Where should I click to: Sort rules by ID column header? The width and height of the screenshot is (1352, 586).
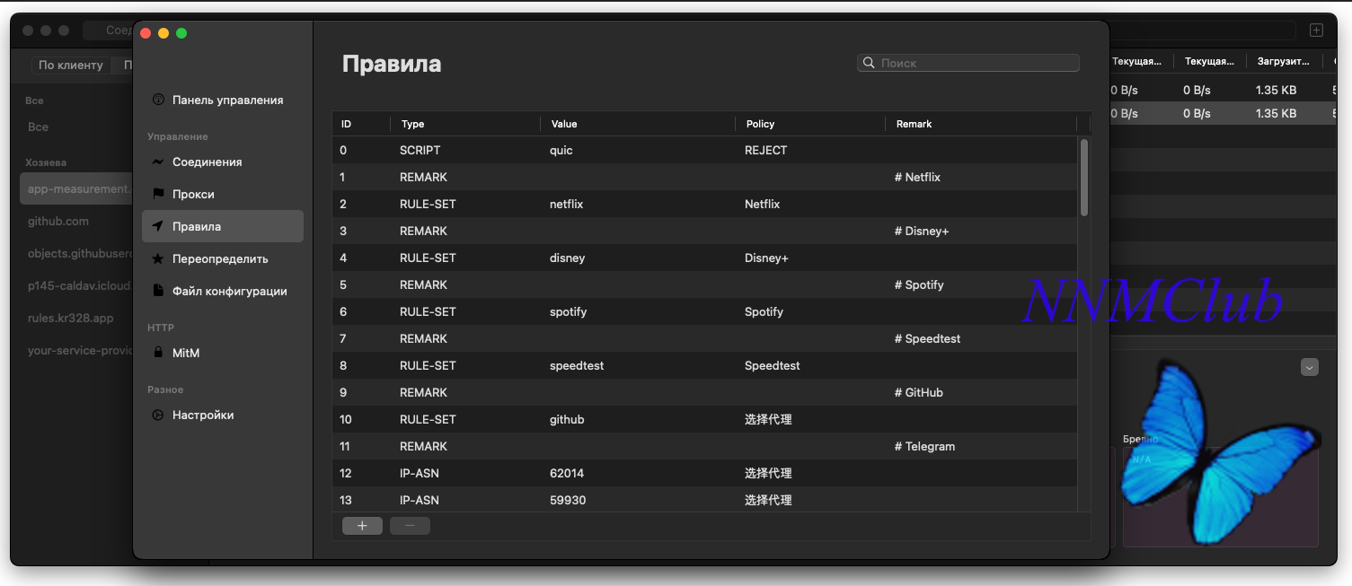[x=361, y=124]
